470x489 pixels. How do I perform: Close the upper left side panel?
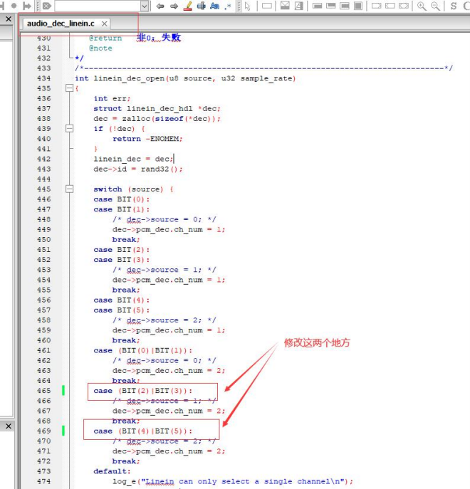click(9, 19)
